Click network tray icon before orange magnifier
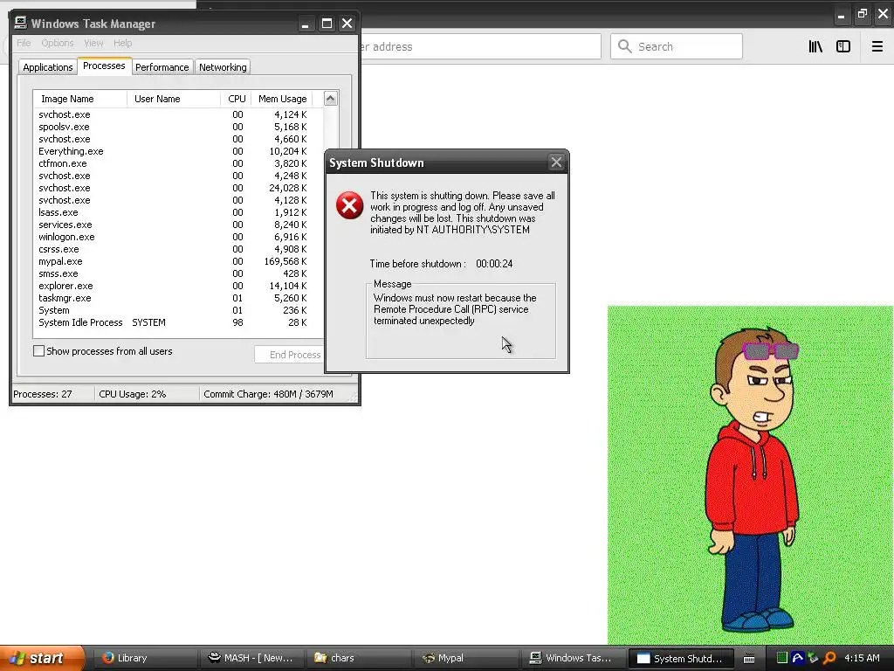 pos(814,658)
